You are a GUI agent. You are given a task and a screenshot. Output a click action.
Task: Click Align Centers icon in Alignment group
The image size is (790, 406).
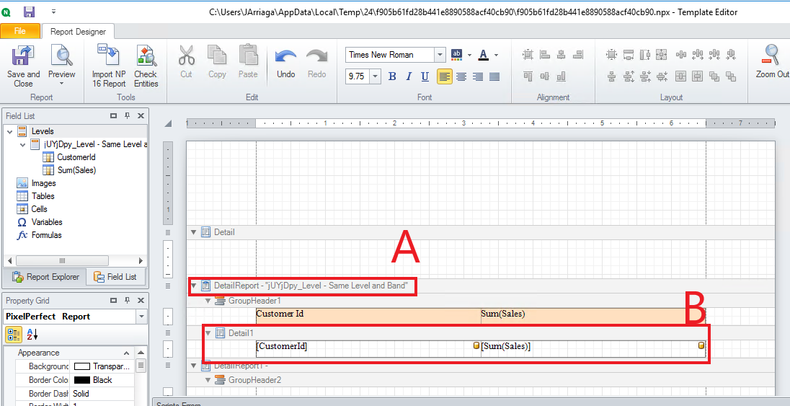pos(562,55)
